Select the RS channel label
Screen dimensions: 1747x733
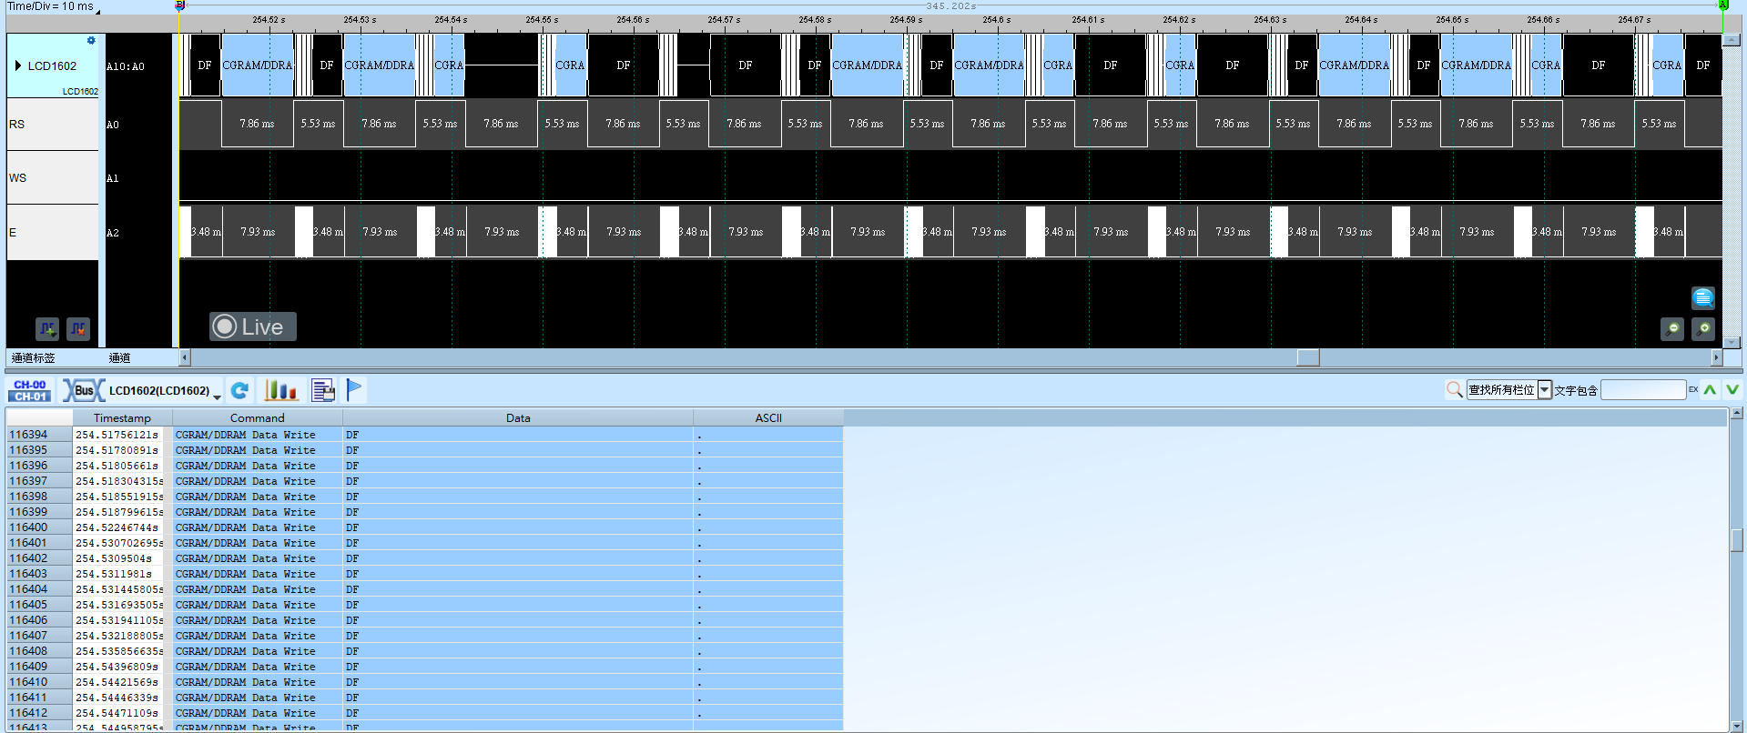pyautogui.click(x=52, y=125)
